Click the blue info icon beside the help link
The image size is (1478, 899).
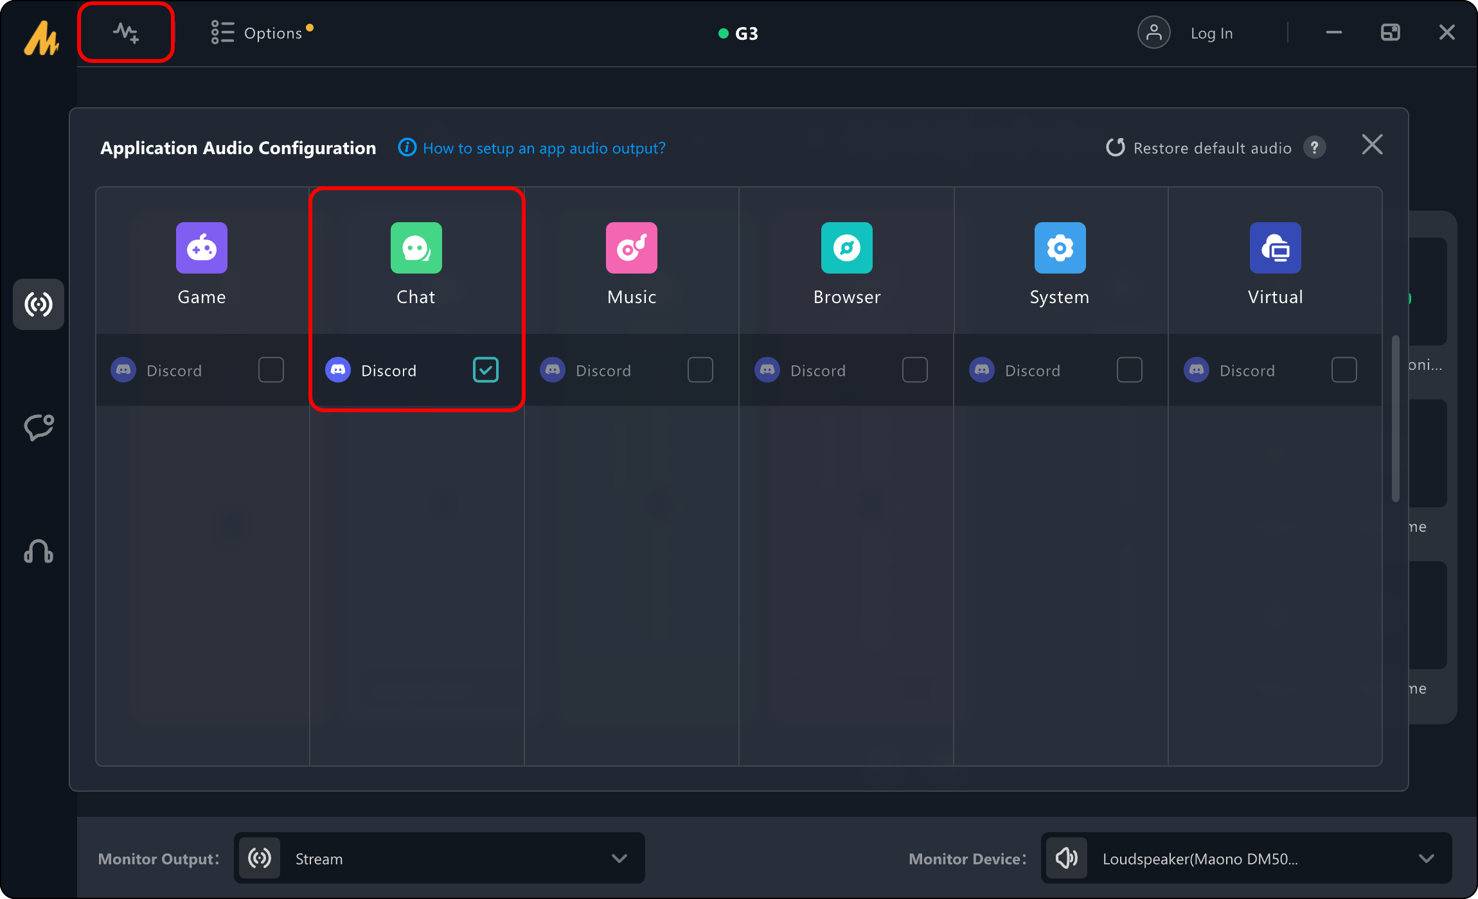point(407,148)
